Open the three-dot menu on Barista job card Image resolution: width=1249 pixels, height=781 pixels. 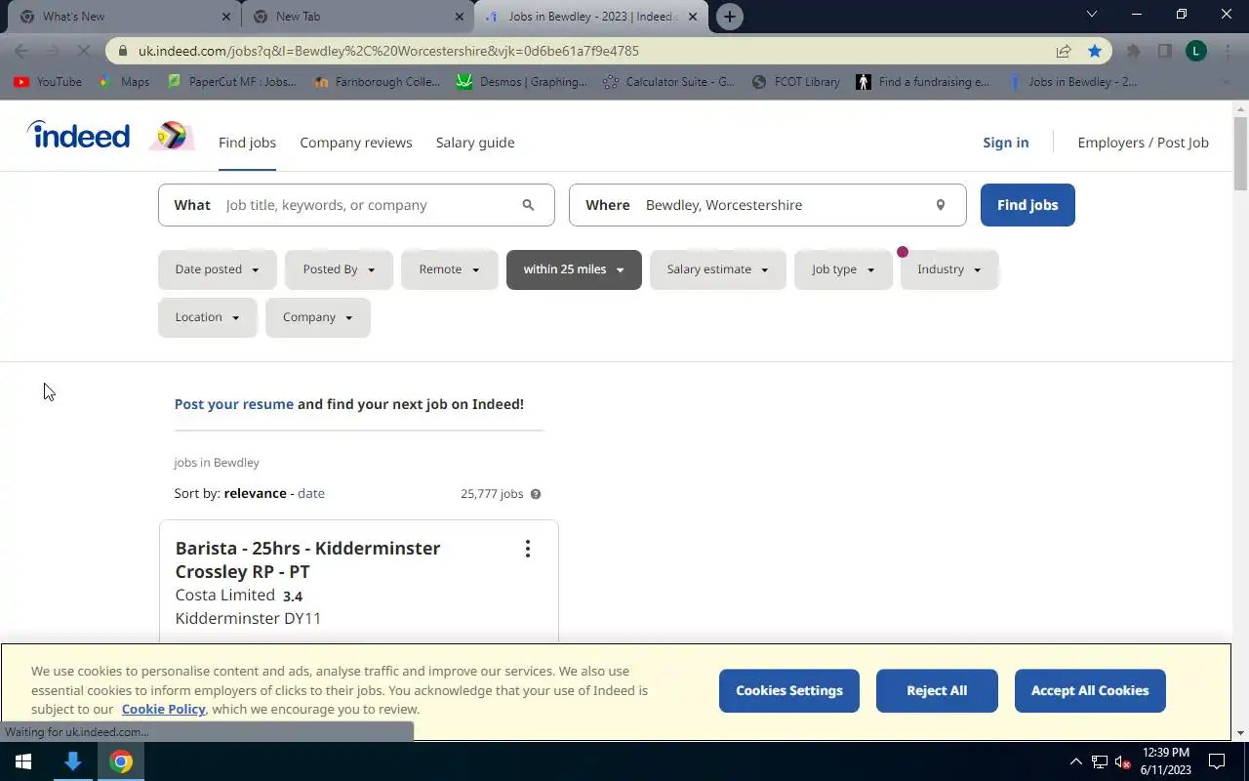[528, 549]
